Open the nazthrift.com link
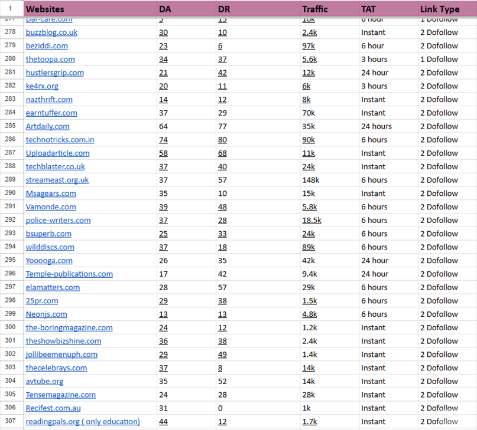 click(49, 100)
